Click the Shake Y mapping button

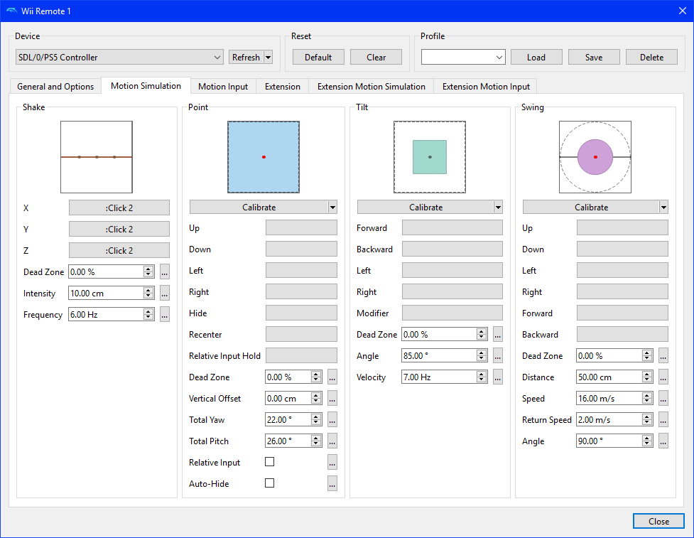pos(119,229)
